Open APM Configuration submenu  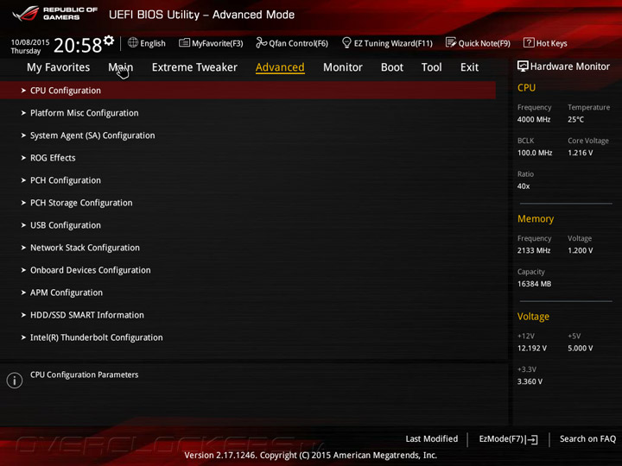(67, 293)
